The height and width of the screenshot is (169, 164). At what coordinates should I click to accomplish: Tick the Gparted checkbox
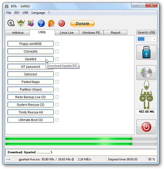pyautogui.click(x=57, y=59)
